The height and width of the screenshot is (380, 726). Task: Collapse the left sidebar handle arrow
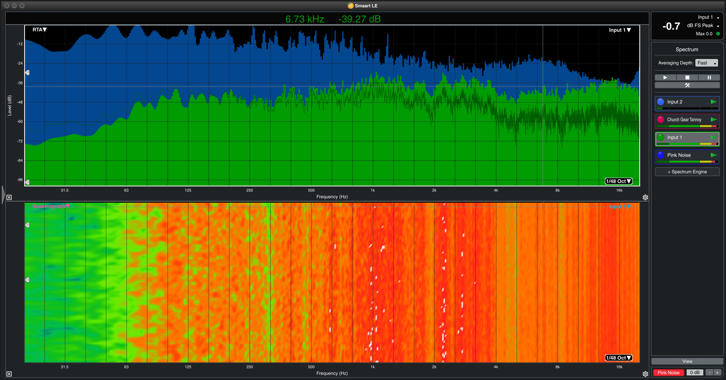tap(3, 195)
